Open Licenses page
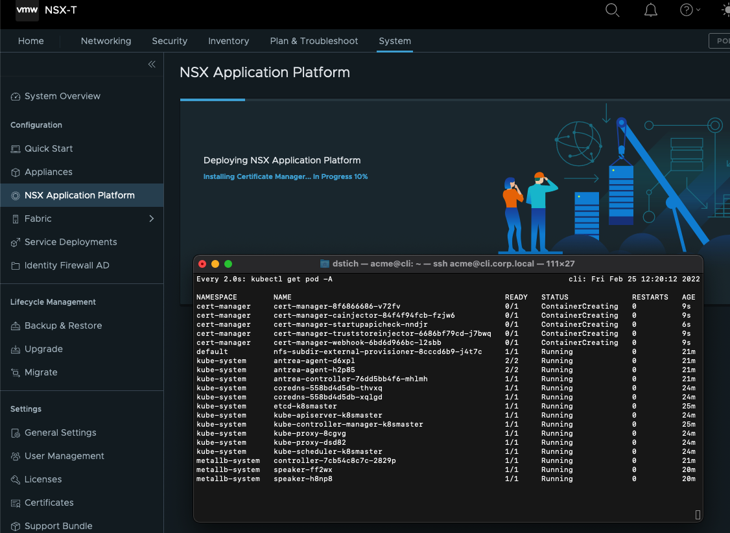Image resolution: width=730 pixels, height=533 pixels. 43,479
